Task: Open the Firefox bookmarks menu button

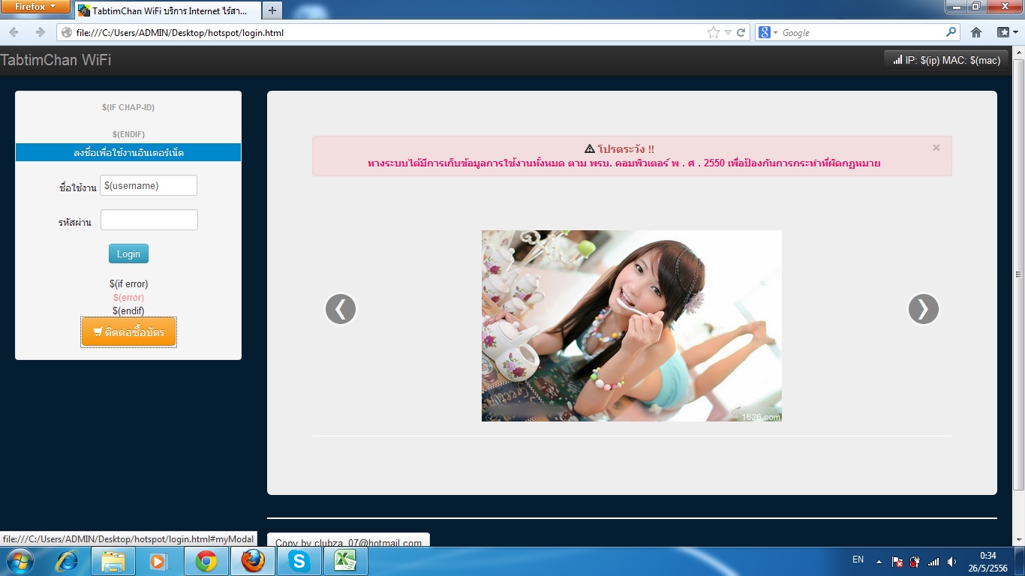Action: tap(1006, 32)
